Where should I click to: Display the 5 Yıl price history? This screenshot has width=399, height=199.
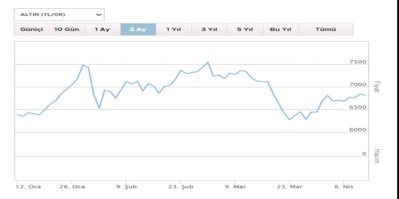[x=245, y=30]
